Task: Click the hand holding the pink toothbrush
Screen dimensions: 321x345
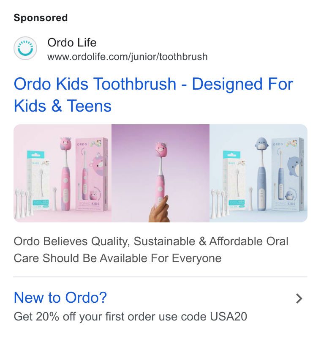Action: [x=159, y=209]
